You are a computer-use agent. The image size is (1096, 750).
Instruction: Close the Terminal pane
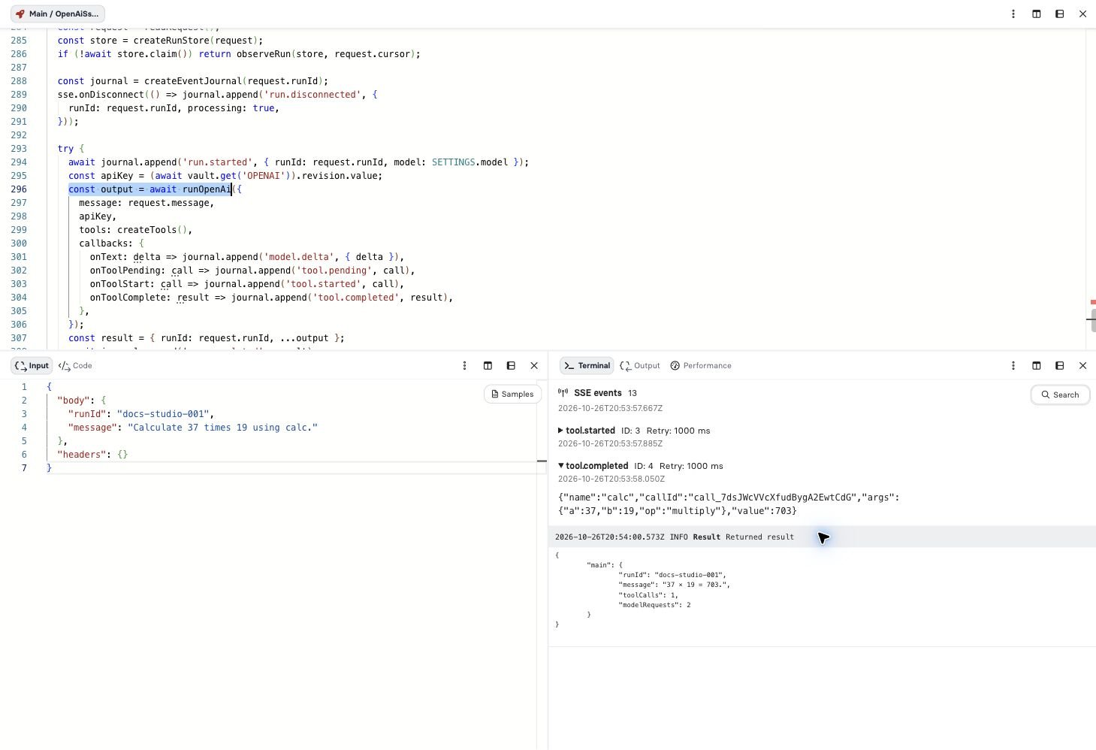[1082, 365]
